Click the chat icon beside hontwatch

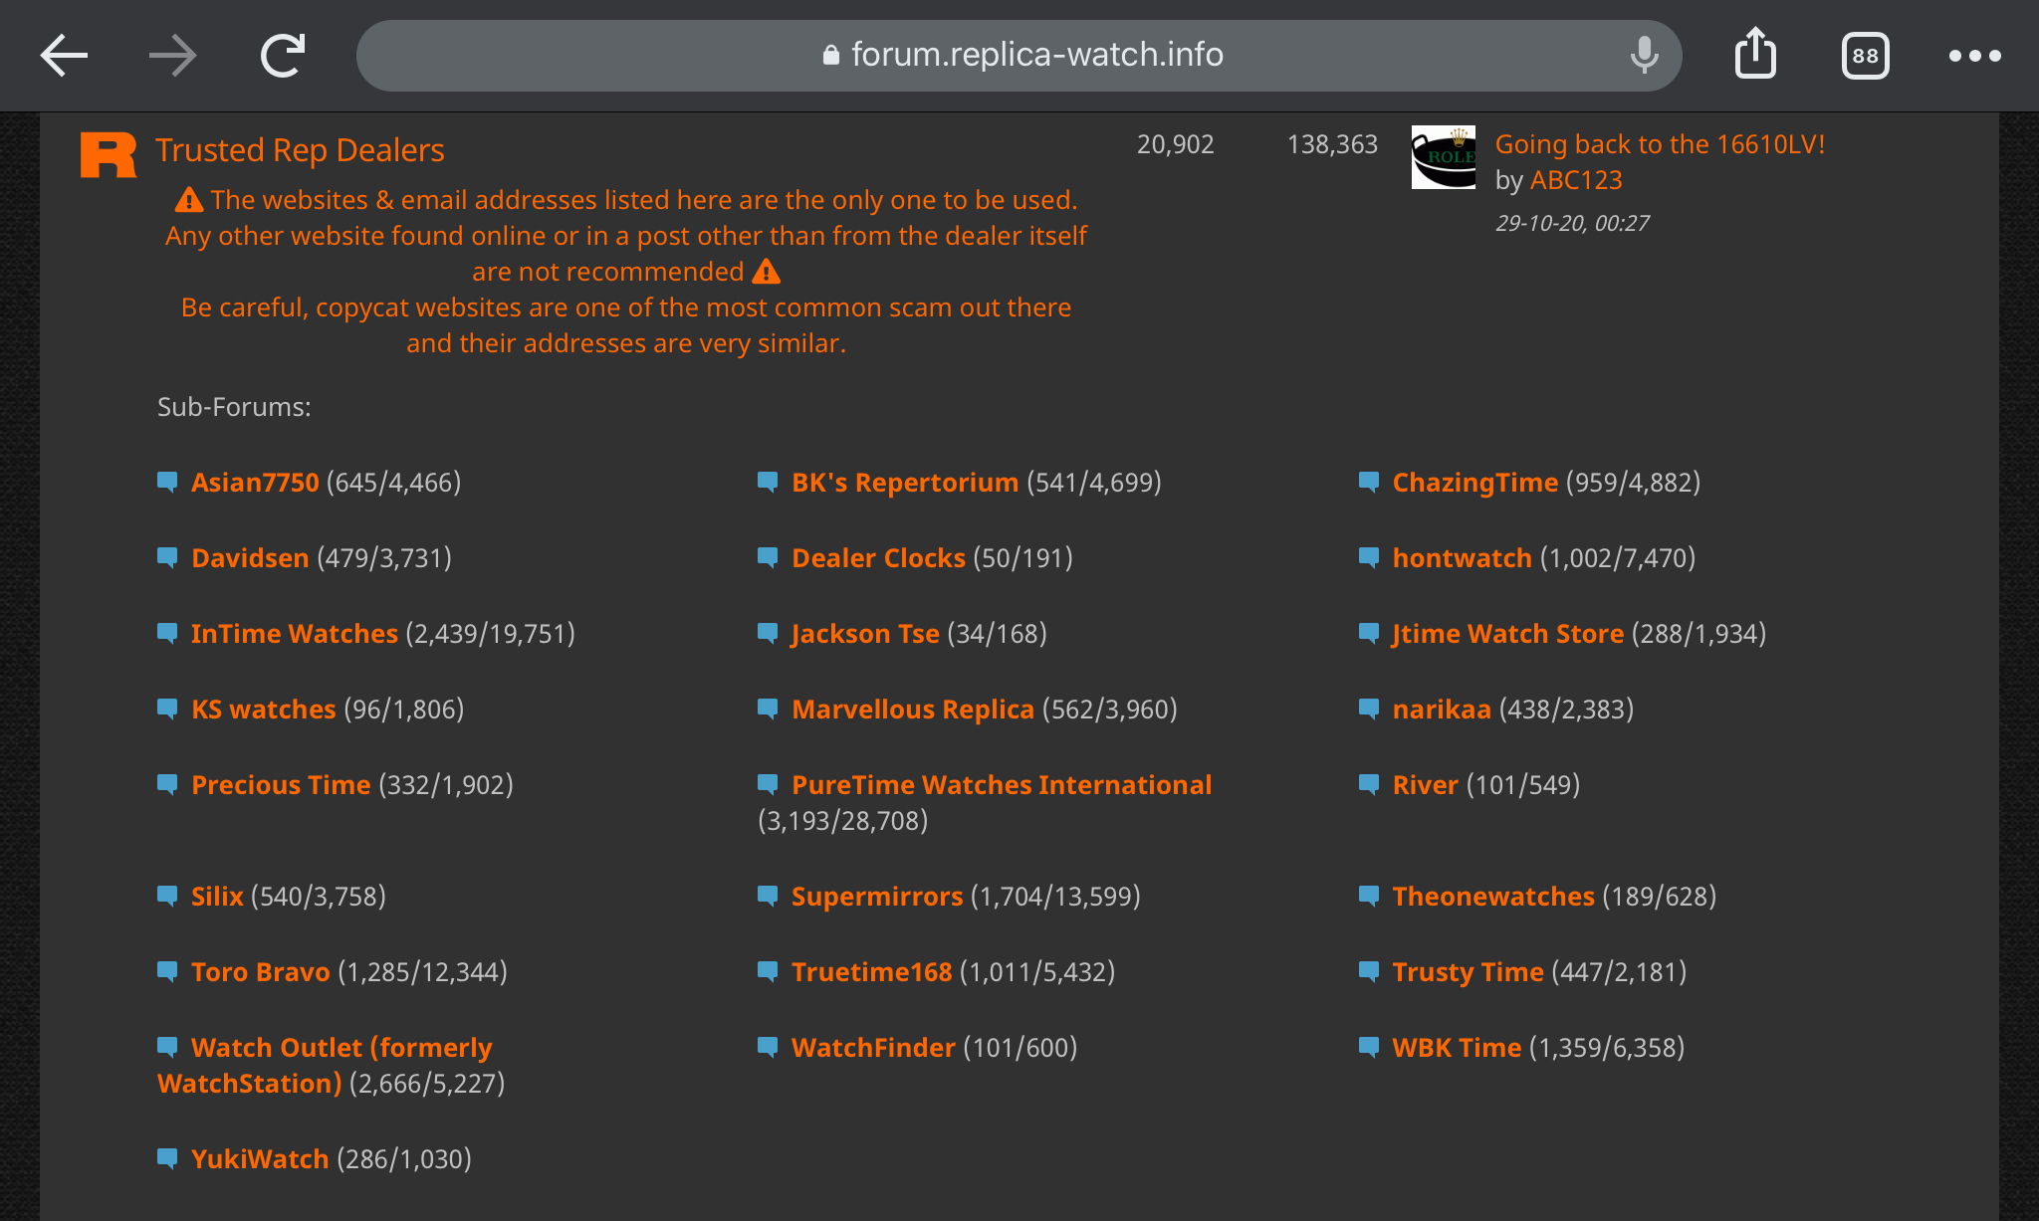click(1369, 557)
